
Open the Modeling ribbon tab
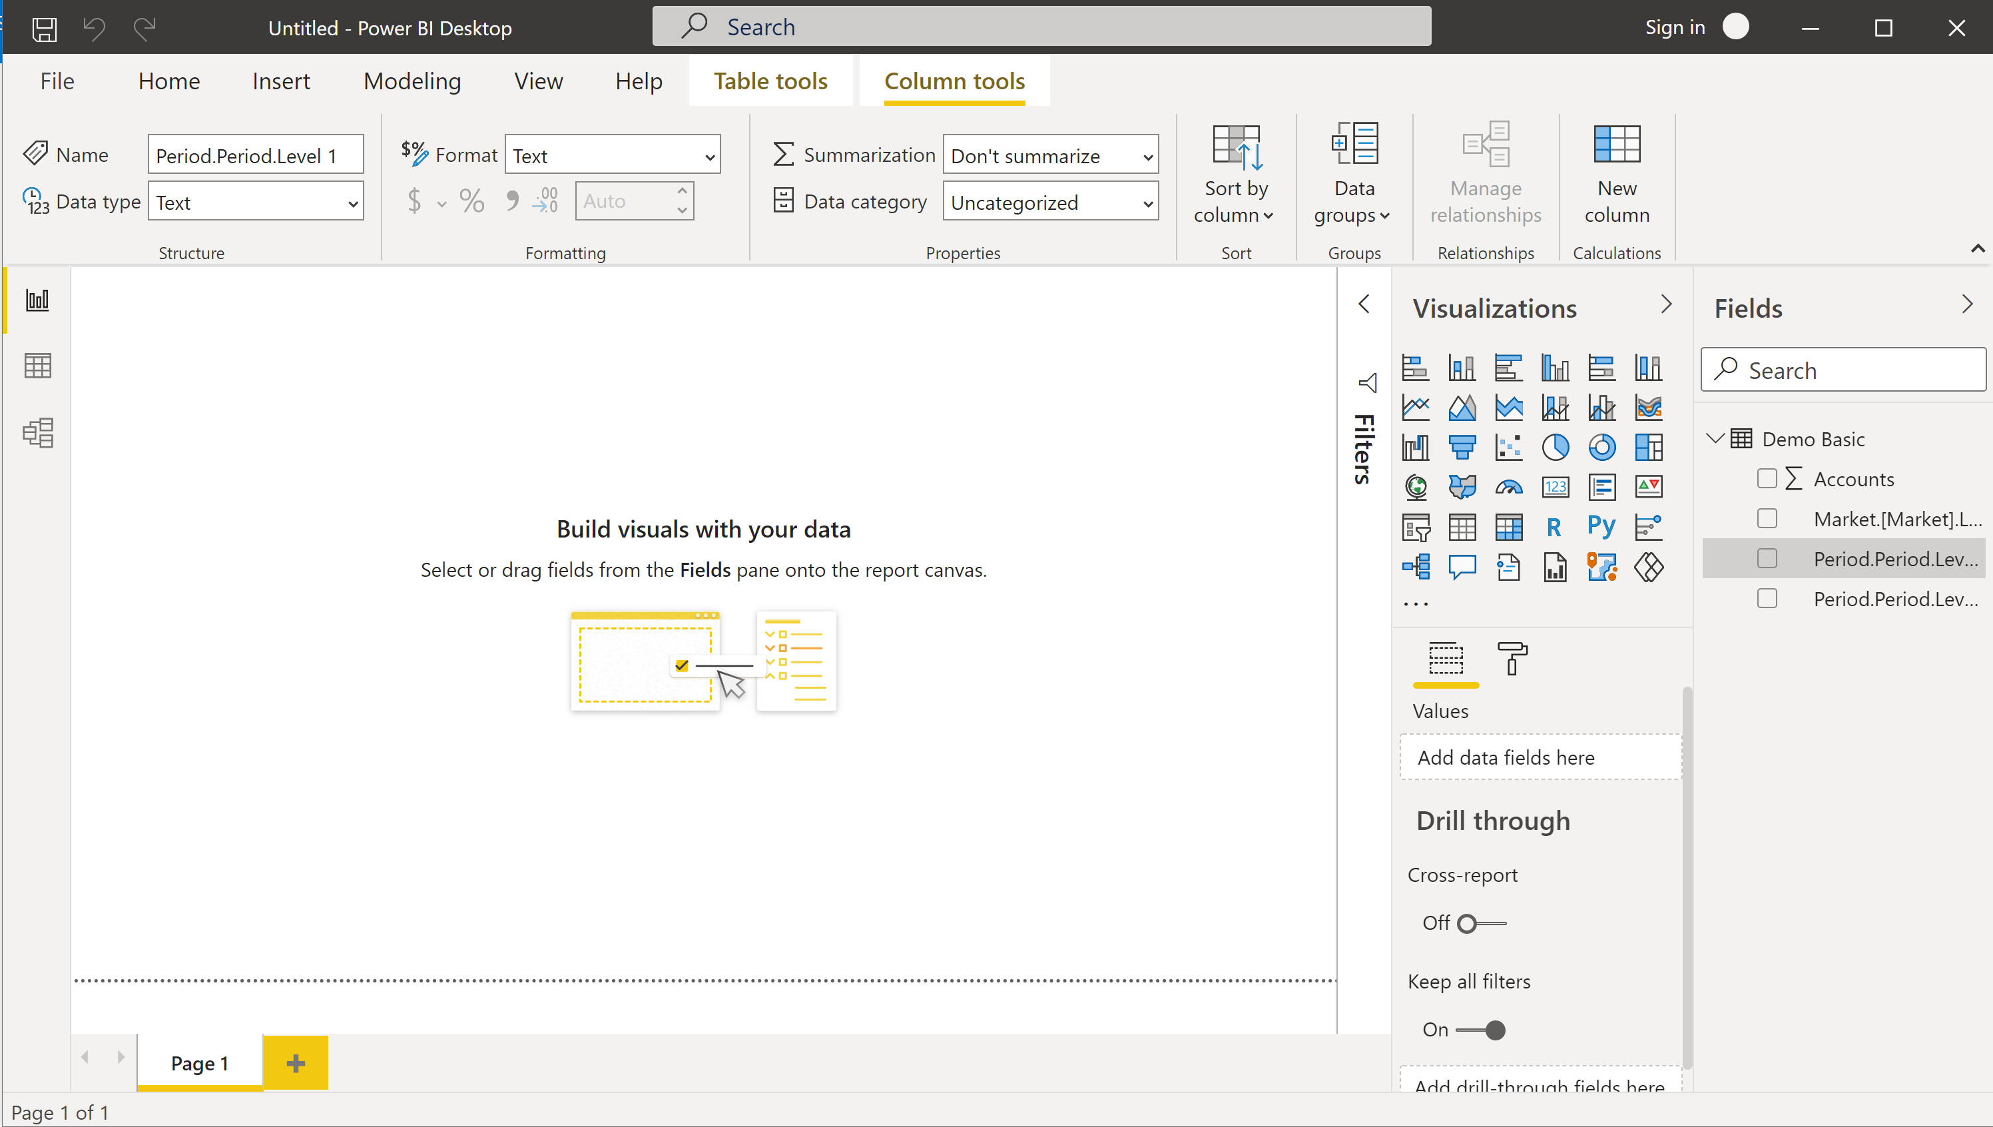click(x=412, y=81)
